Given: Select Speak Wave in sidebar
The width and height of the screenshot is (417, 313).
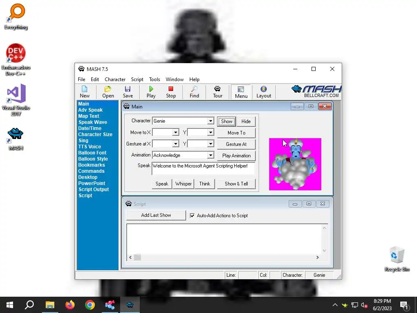Looking at the screenshot, I should (x=92, y=122).
